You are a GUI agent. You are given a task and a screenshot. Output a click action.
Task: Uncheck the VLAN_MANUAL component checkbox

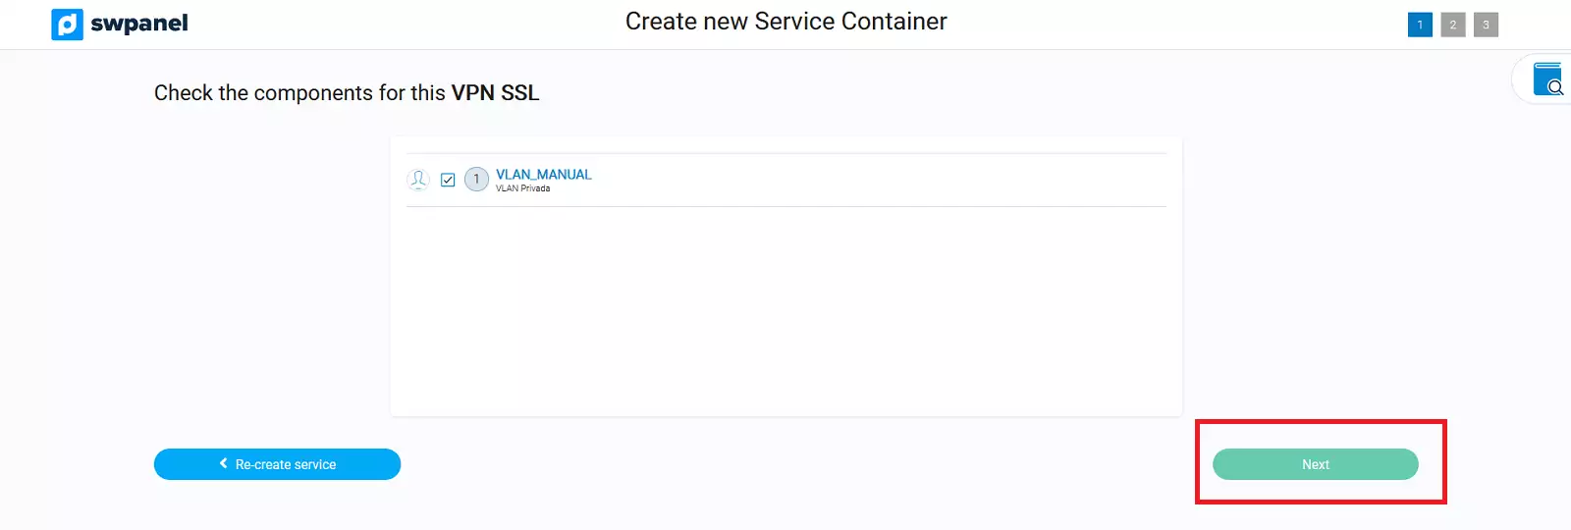click(x=448, y=180)
